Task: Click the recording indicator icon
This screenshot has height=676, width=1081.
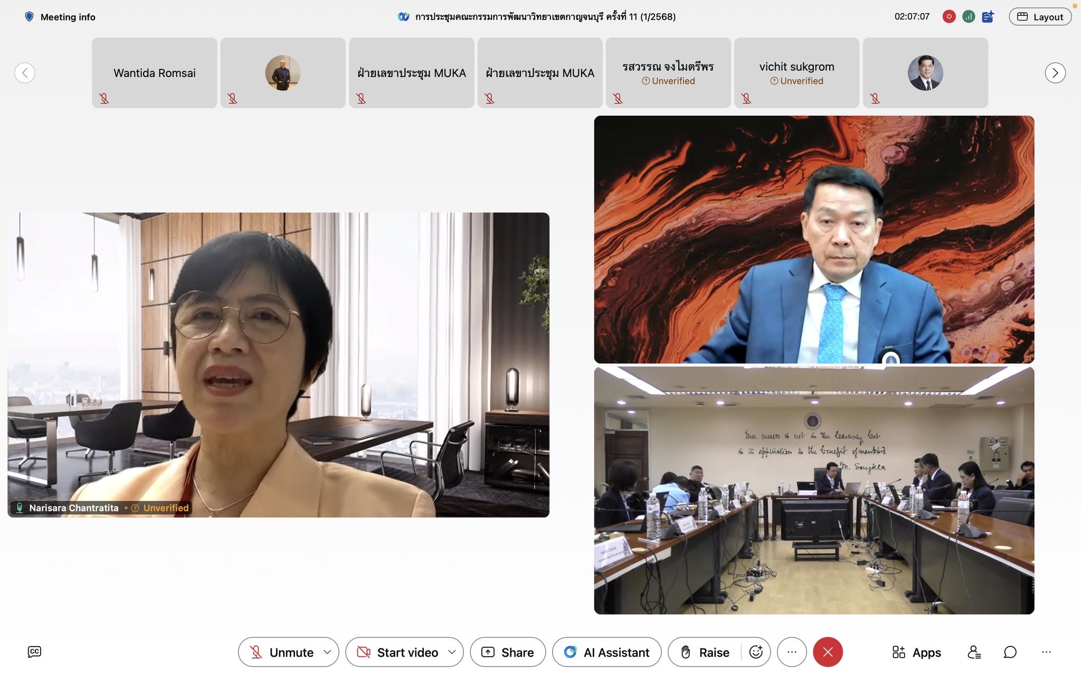Action: point(949,16)
